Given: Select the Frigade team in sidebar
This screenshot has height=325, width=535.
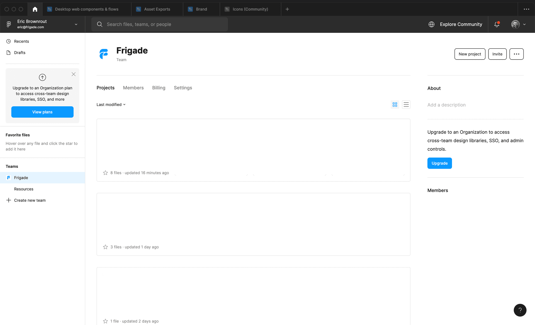Looking at the screenshot, I should (42, 178).
